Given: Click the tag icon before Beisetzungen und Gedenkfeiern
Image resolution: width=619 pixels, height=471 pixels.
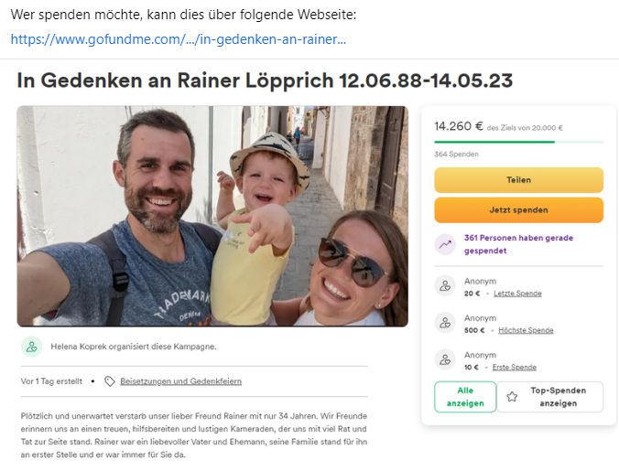Looking at the screenshot, I should tap(109, 381).
